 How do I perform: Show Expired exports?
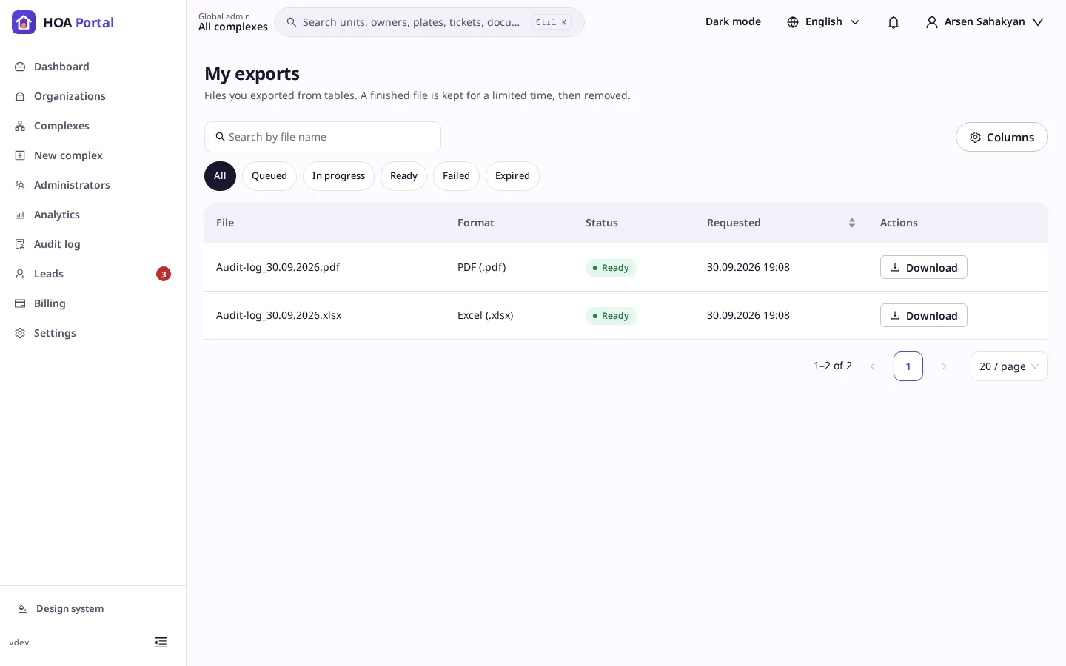(512, 176)
